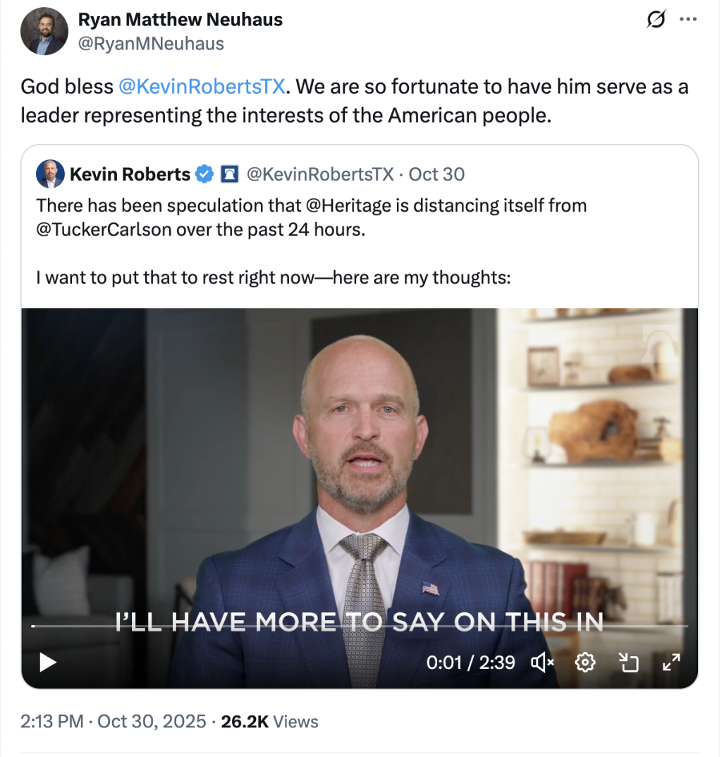722x757 pixels.
Task: Toggle picture-in-picture mode for video
Action: tap(628, 662)
